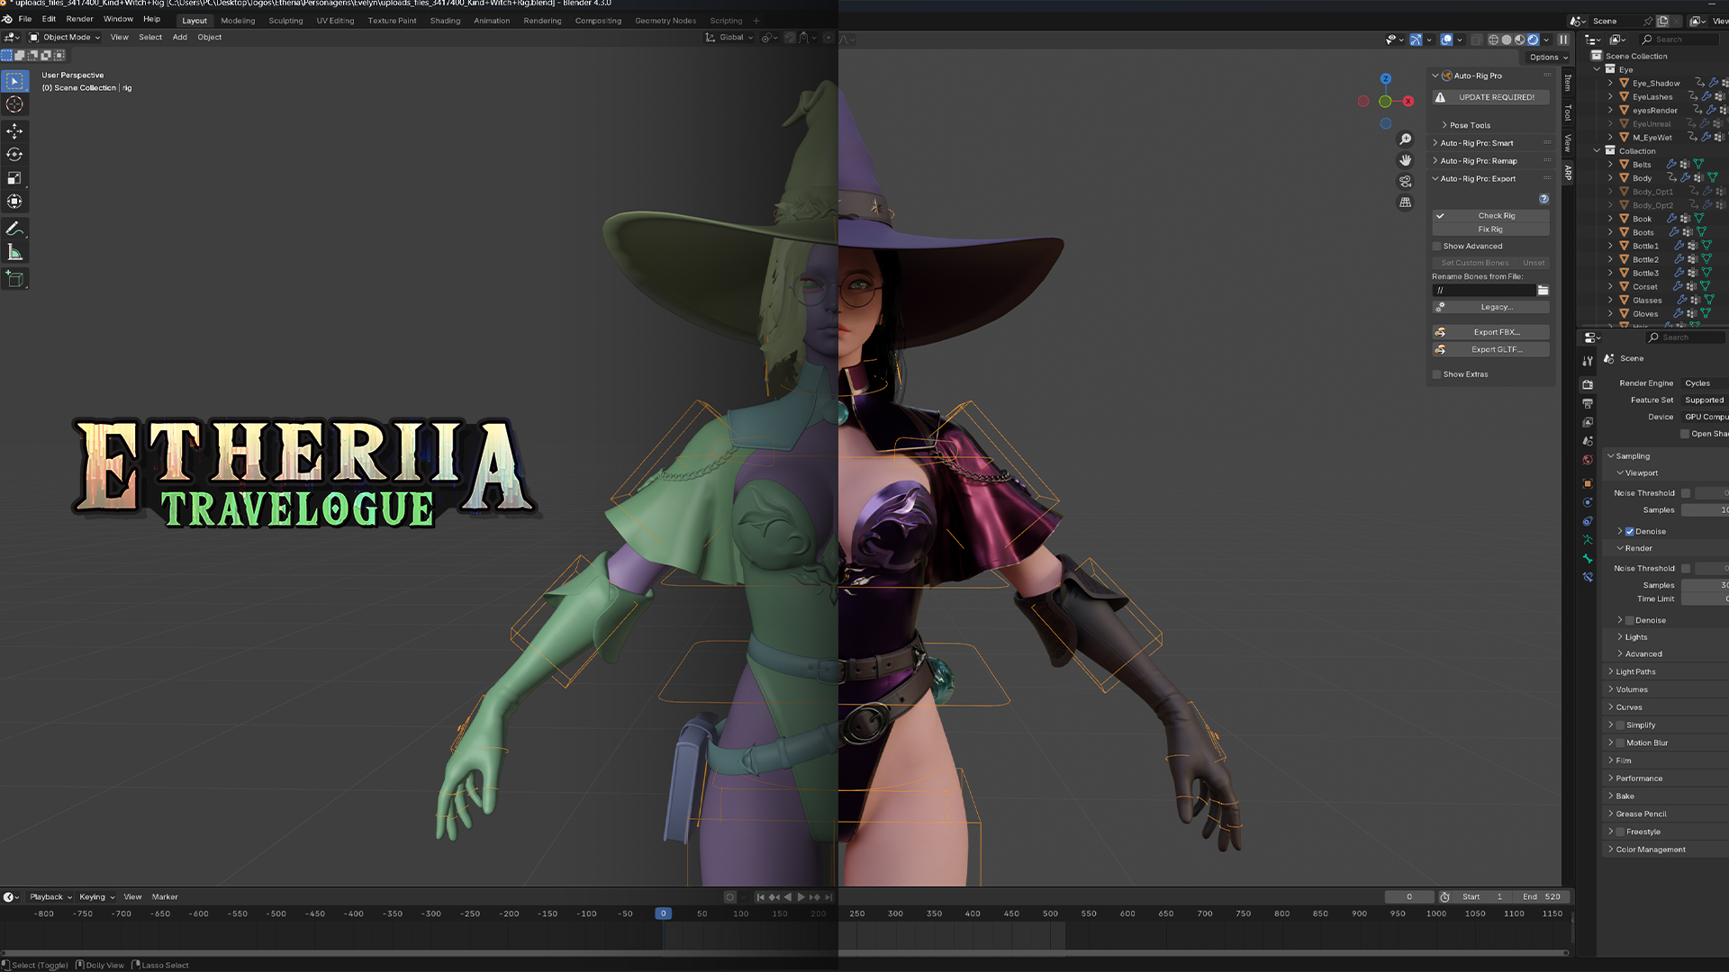The image size is (1729, 972).
Task: Select the Measure tool
Action: pyautogui.click(x=14, y=252)
